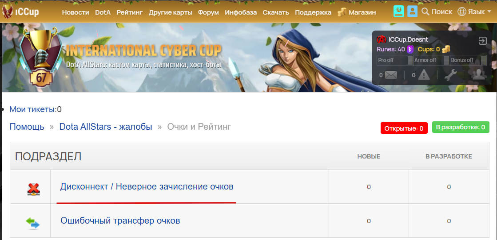The width and height of the screenshot is (497, 240).
Task: Click the gold coins shop icon
Action: [x=342, y=12]
